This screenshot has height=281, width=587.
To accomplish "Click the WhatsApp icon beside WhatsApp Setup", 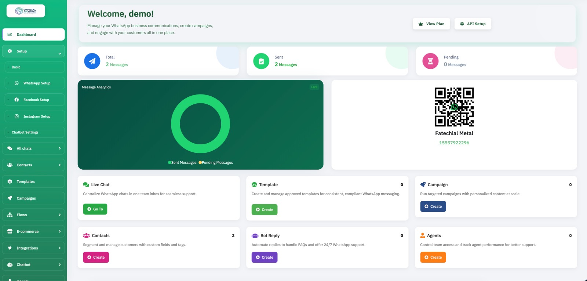I will click(17, 83).
